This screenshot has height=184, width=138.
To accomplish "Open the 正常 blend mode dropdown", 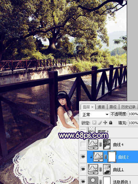I will coord(95,115).
